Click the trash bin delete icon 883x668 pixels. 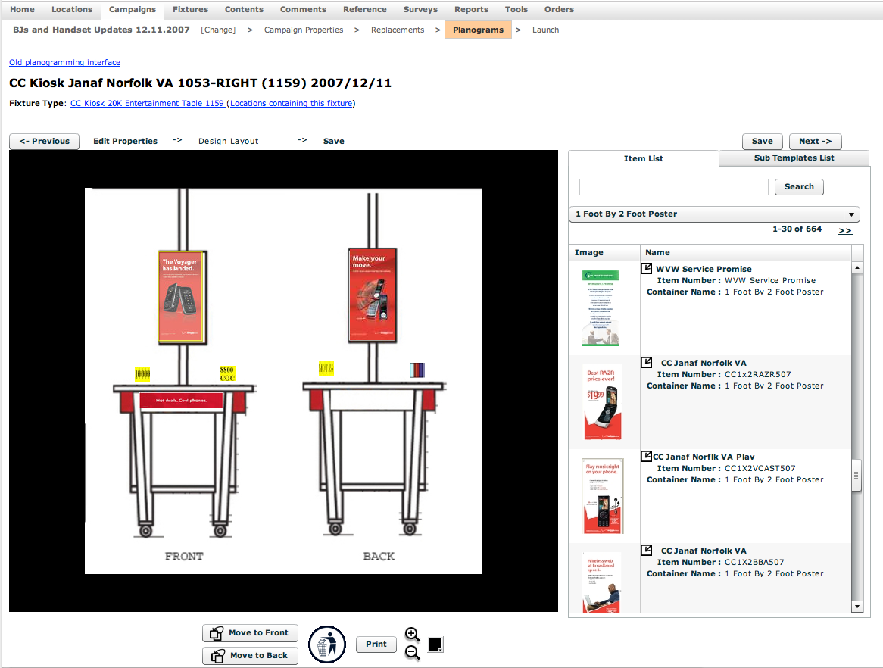click(326, 645)
